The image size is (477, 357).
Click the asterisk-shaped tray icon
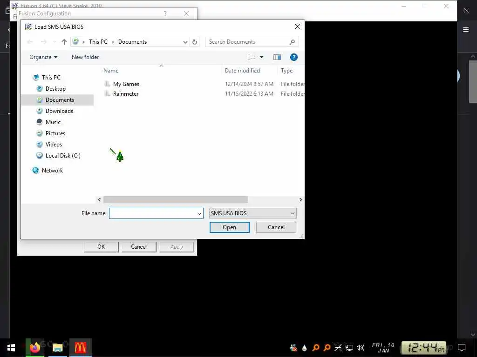coord(338,348)
